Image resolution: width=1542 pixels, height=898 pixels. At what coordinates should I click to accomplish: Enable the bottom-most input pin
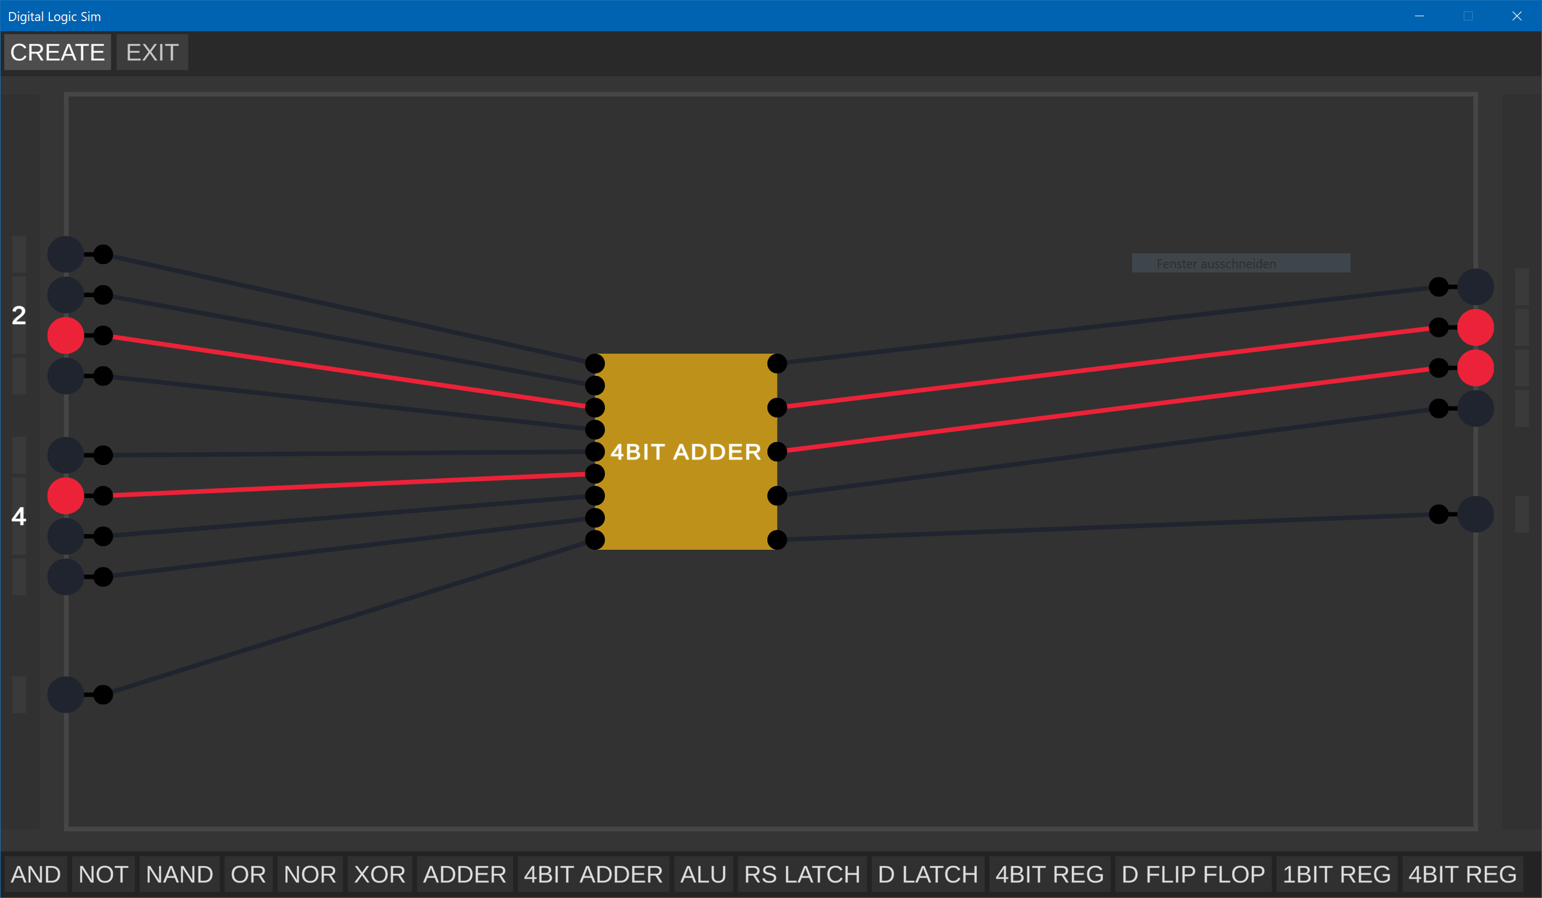tap(65, 695)
